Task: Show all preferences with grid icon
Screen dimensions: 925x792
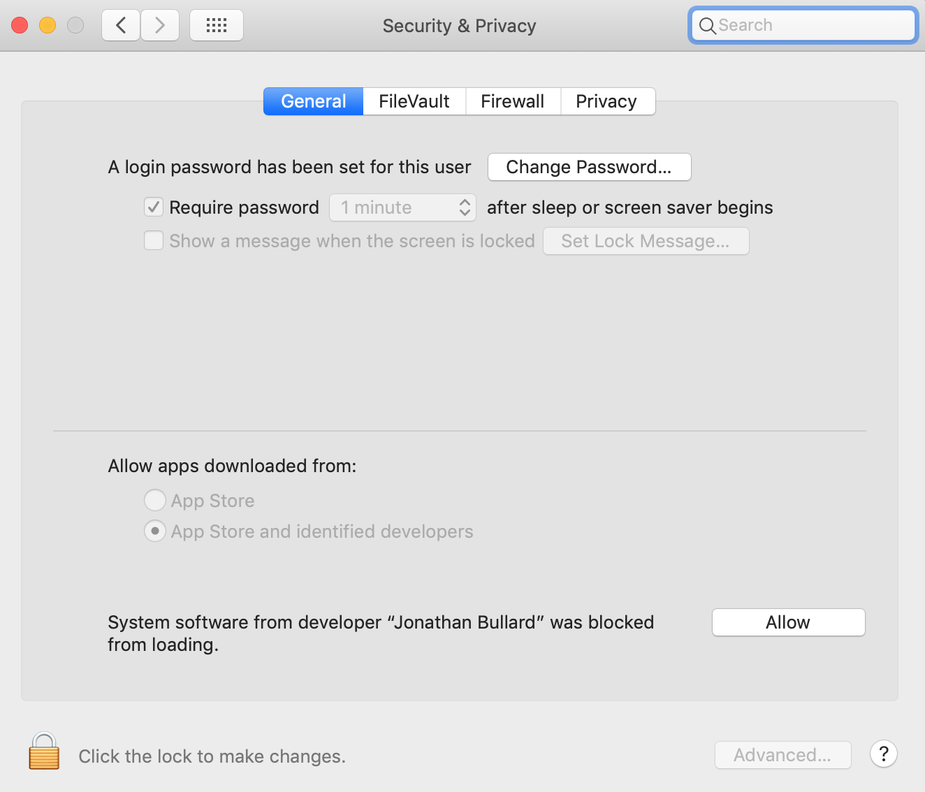Action: coord(217,26)
